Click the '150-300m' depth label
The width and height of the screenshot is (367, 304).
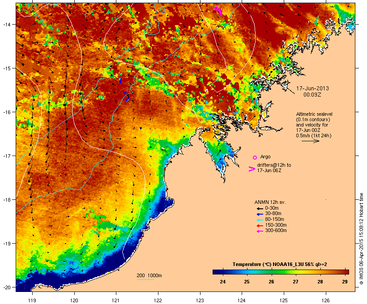pyautogui.click(x=276, y=225)
